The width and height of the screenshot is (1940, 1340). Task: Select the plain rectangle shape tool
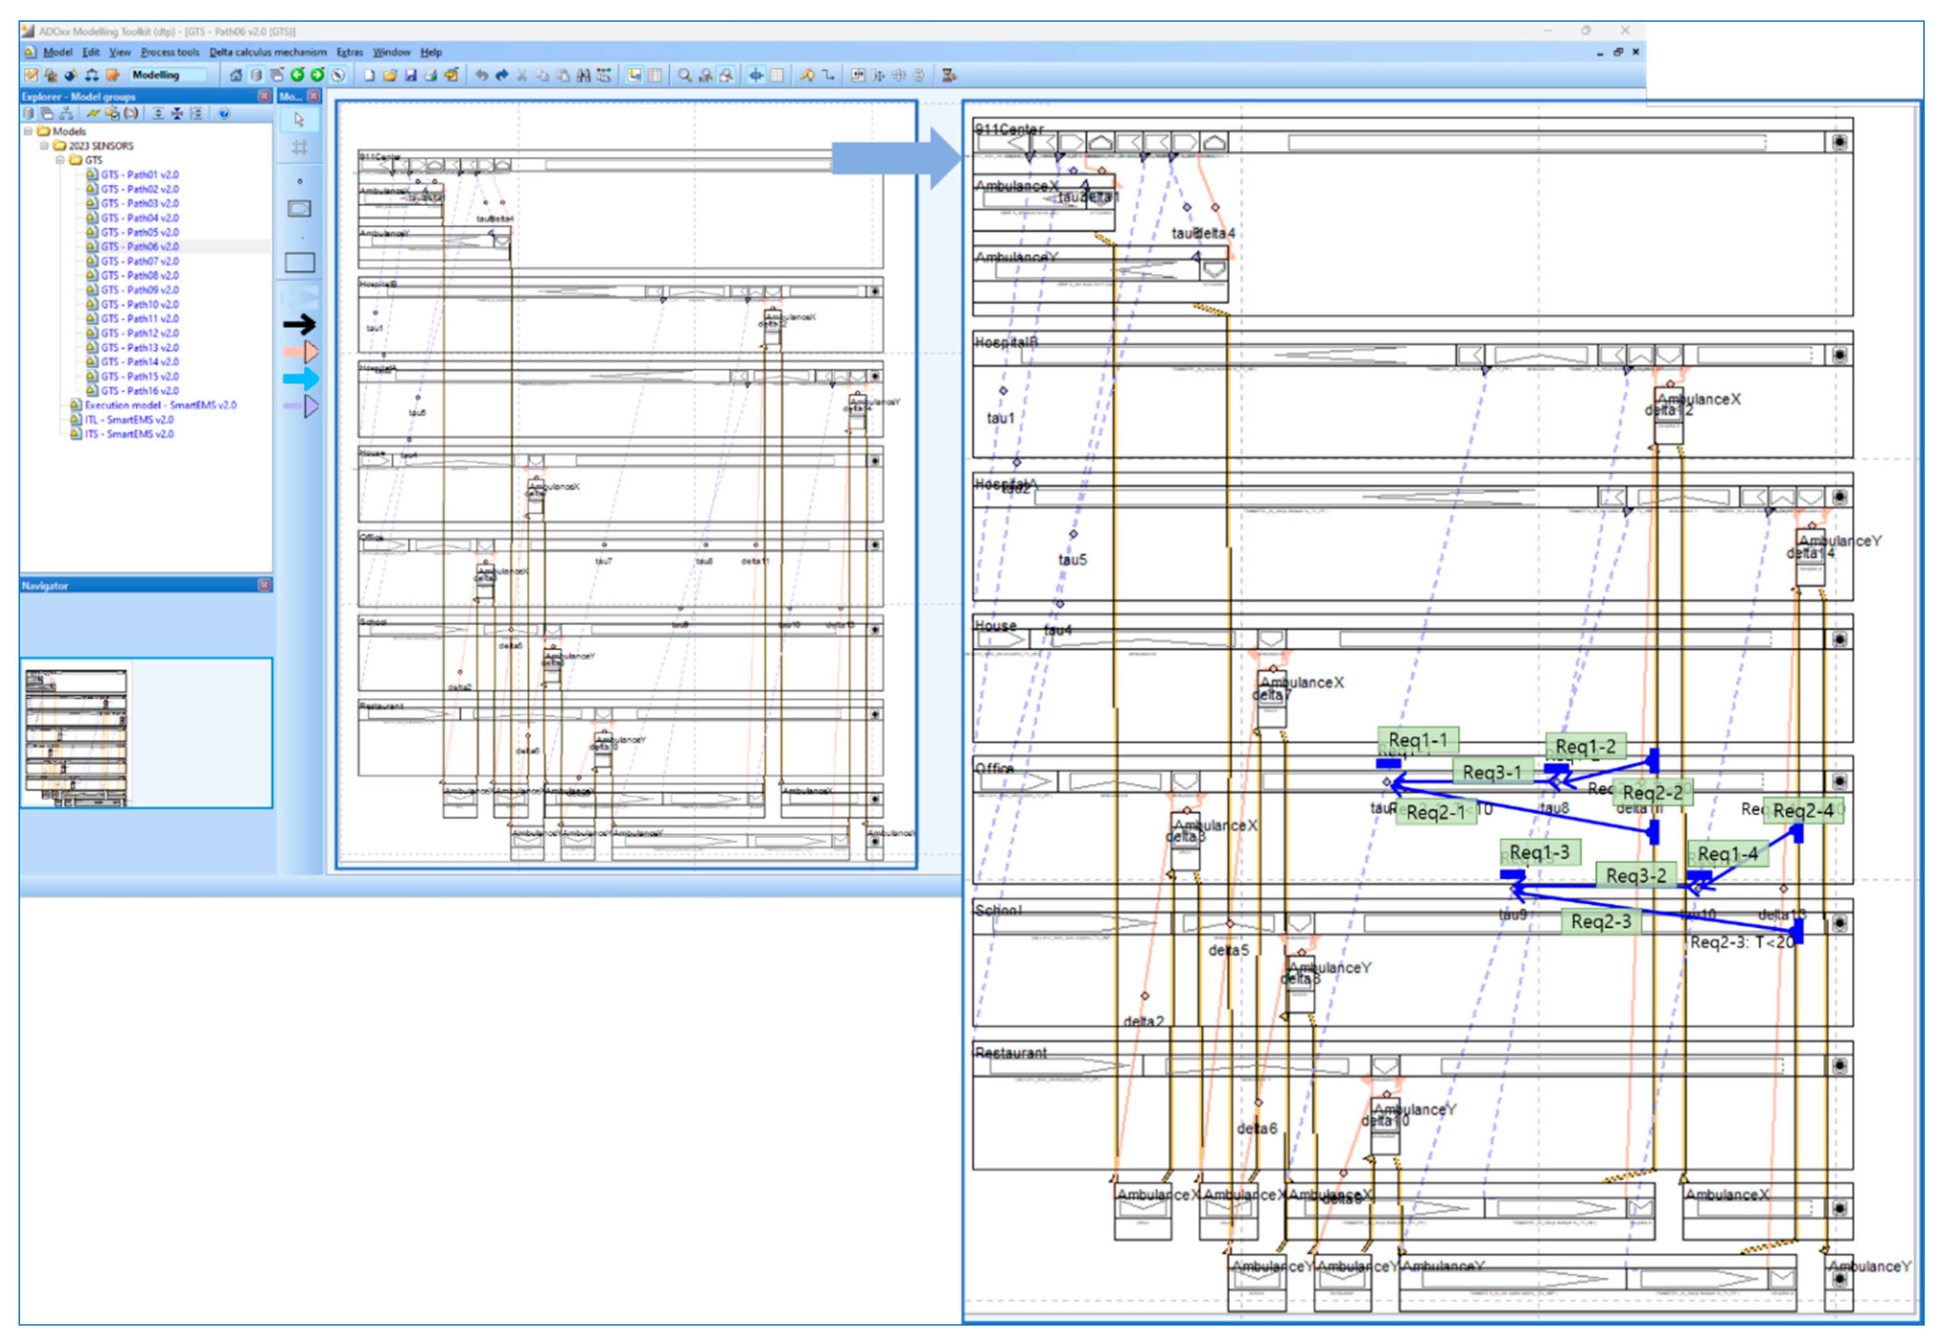300,263
